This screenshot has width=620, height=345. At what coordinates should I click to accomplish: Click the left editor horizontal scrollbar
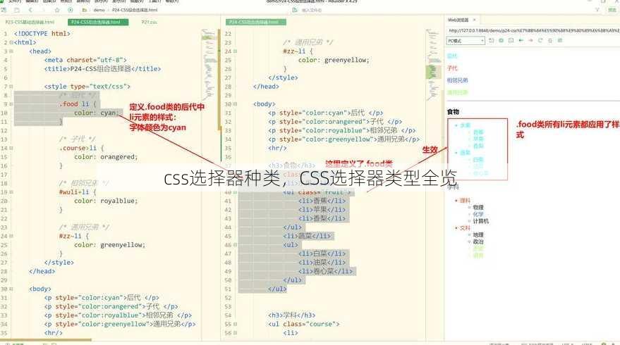(x=45, y=339)
